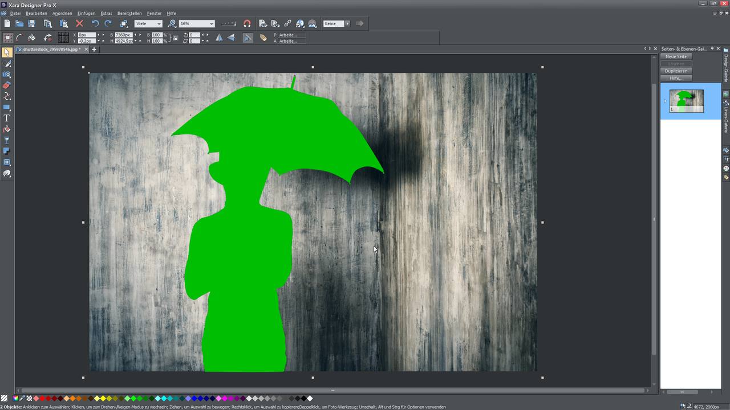
Task: Click the Duplizieren button
Action: [x=676, y=71]
